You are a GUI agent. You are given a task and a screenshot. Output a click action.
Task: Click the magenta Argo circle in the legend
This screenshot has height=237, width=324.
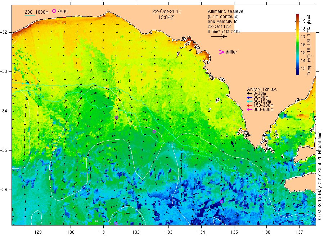(x=54, y=11)
